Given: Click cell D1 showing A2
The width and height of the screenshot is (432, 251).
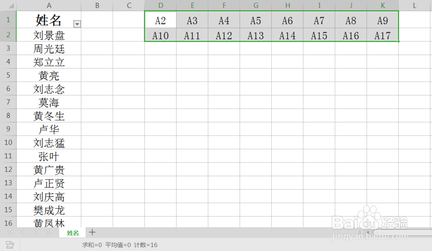Looking at the screenshot, I should (160, 20).
